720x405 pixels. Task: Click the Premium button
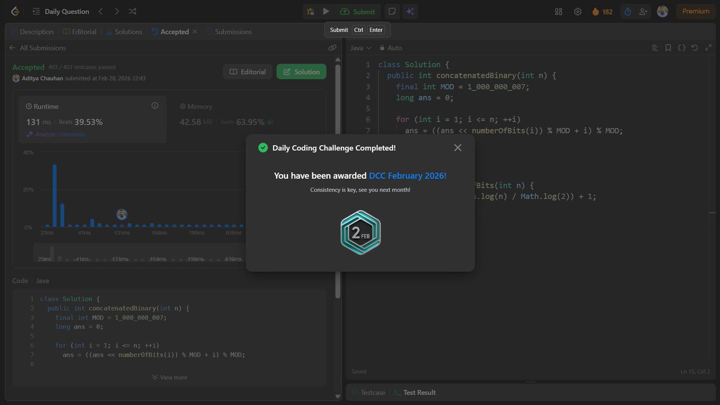pyautogui.click(x=695, y=11)
